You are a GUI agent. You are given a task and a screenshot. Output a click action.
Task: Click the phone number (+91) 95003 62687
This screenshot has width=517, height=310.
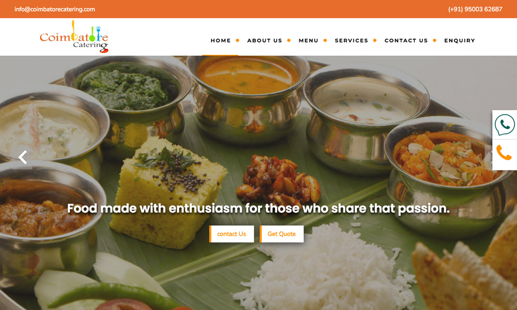tap(475, 9)
